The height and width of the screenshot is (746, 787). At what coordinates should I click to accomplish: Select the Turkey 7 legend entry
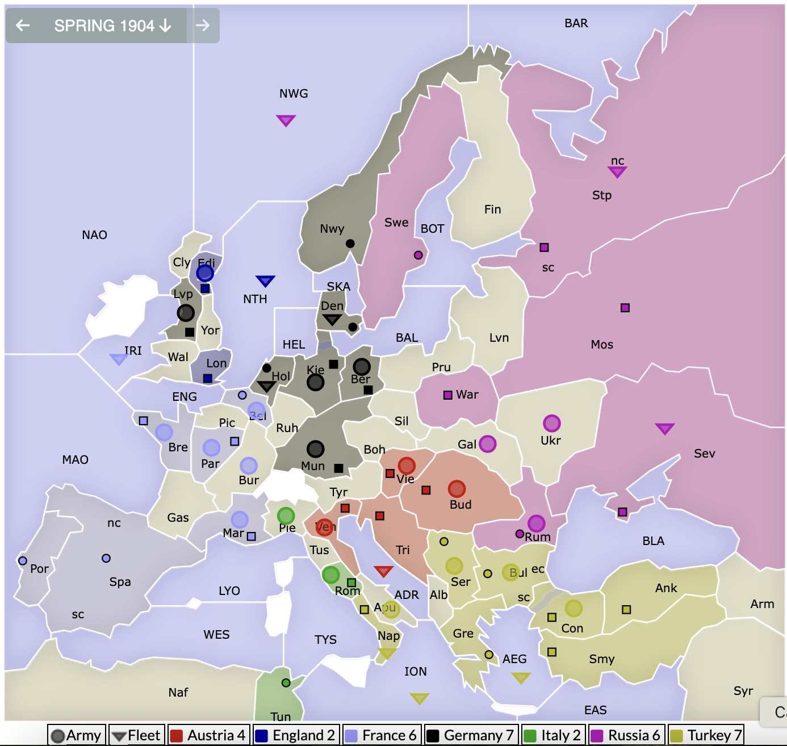tap(708, 735)
